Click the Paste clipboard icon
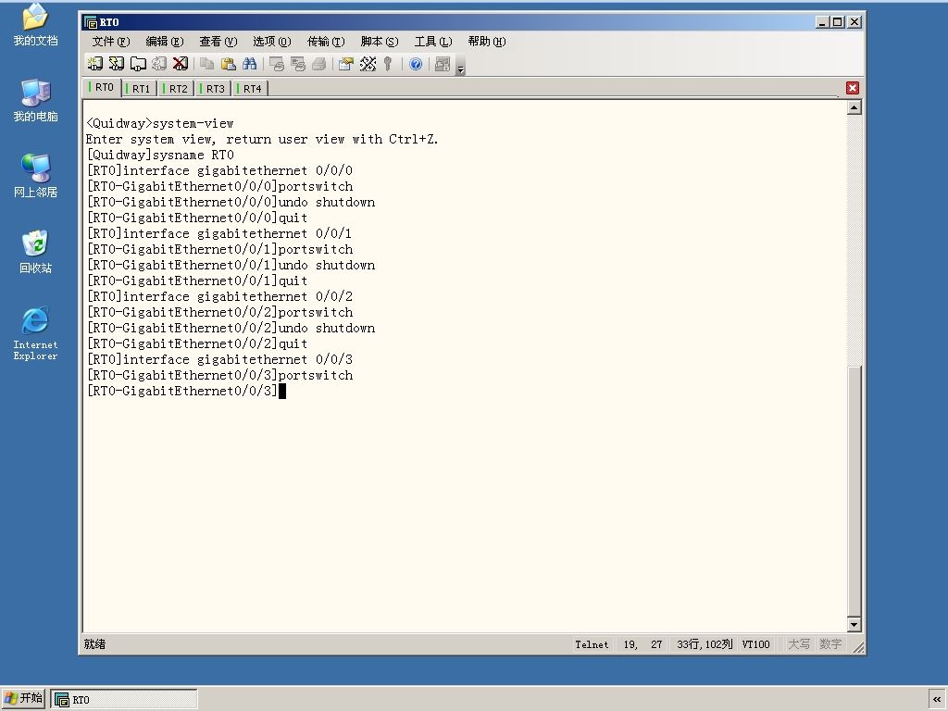The width and height of the screenshot is (948, 711). coord(229,64)
